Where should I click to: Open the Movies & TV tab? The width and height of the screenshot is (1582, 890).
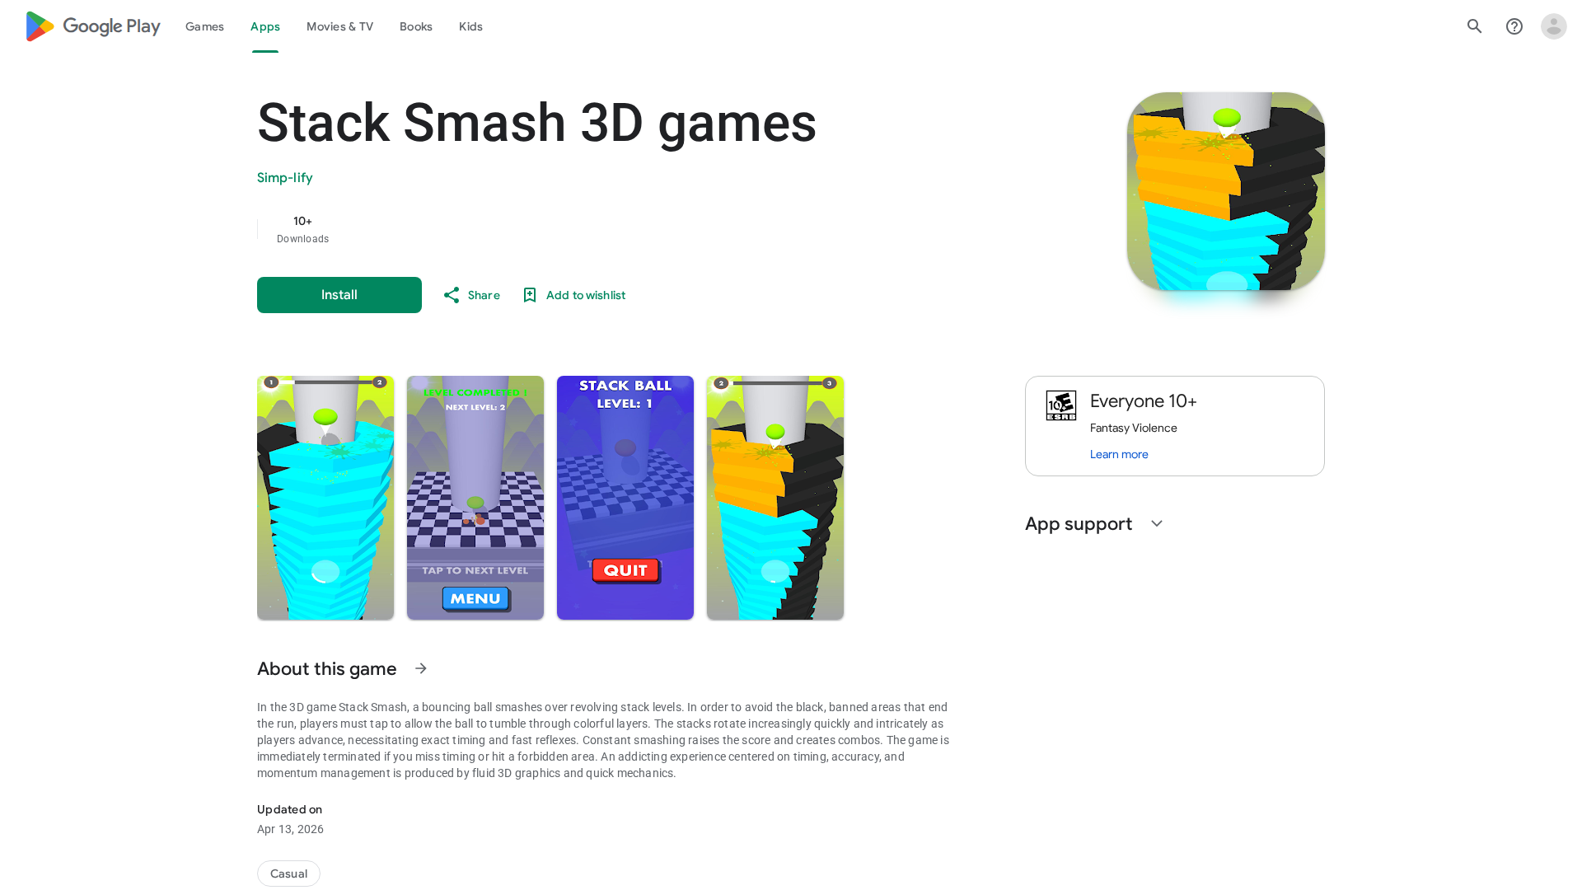[339, 26]
